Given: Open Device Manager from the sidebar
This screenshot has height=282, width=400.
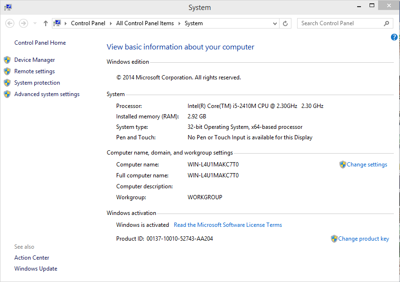Looking at the screenshot, I should click(34, 59).
